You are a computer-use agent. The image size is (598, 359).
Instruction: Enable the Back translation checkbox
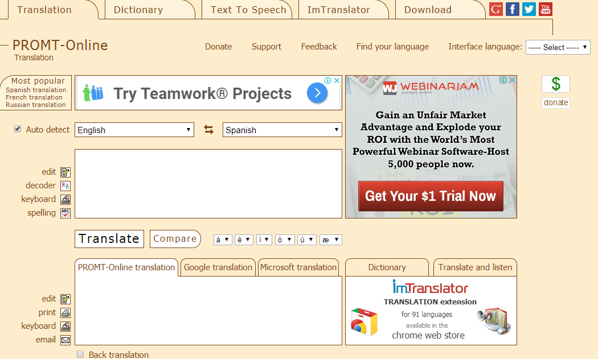point(80,354)
